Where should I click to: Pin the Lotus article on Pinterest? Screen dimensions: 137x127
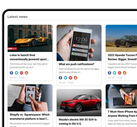point(21,73)
